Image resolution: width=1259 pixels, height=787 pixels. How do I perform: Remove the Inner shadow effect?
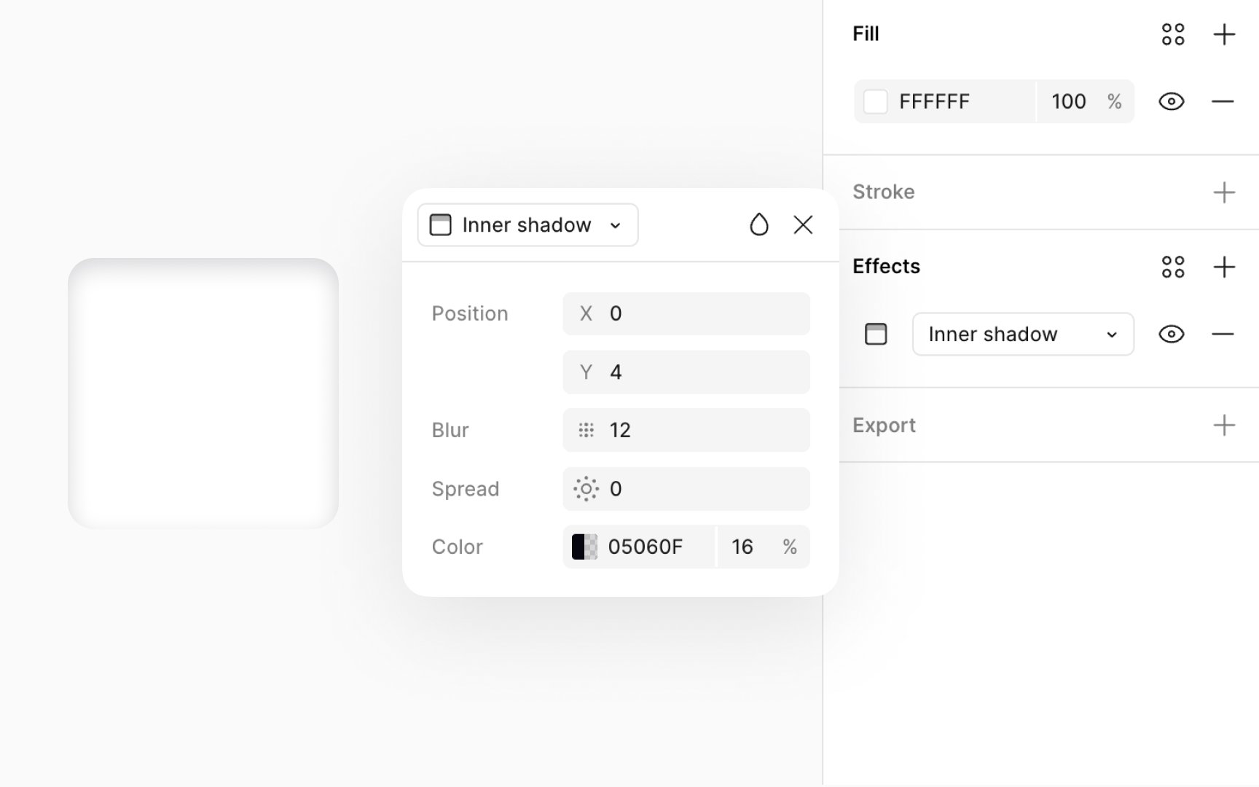[1223, 334]
